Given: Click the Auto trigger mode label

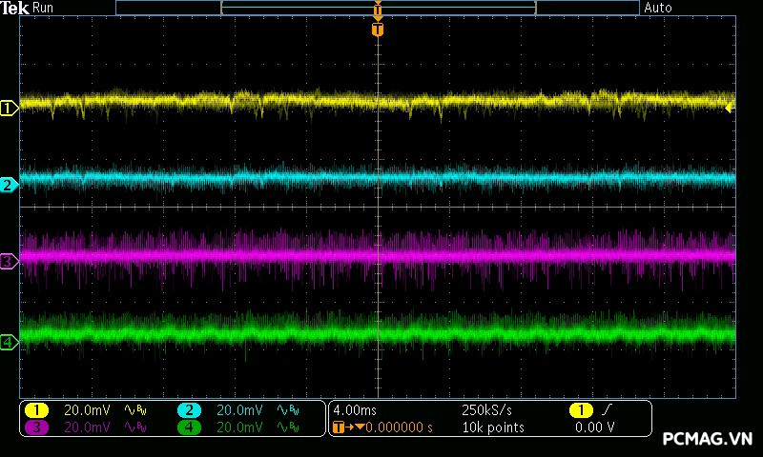Looking at the screenshot, I should pyautogui.click(x=658, y=8).
